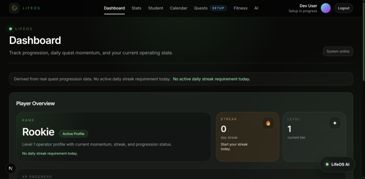Open the Calendar tab
365x179 pixels.
(x=178, y=8)
